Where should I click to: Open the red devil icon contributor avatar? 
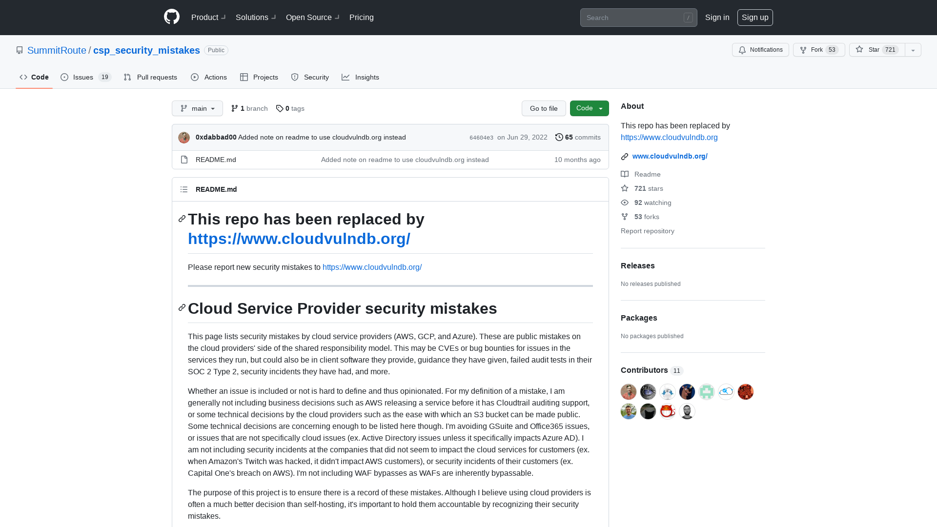[x=668, y=411]
